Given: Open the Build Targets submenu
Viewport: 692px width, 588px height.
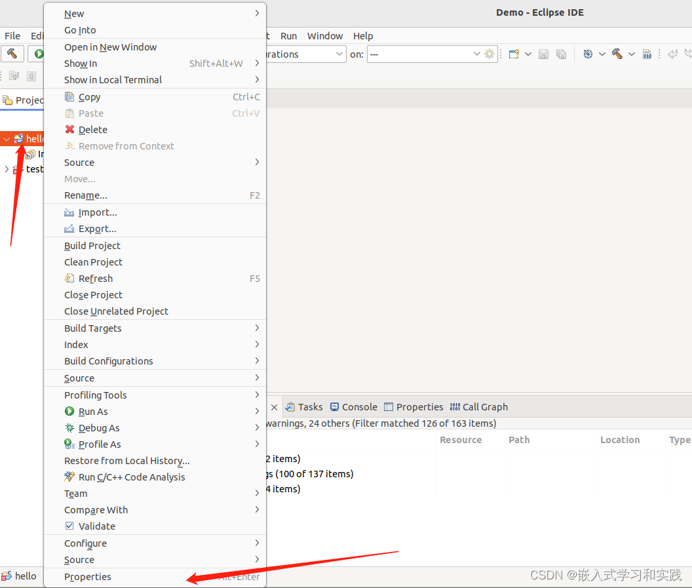Looking at the screenshot, I should pos(155,328).
